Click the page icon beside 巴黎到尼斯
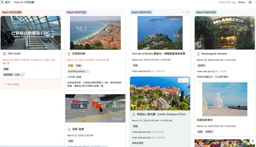Screen dimensions: 256x147 (69, 54)
